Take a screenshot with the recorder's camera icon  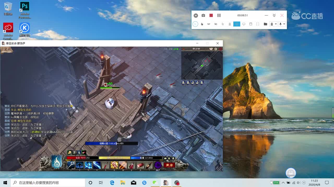point(203,16)
